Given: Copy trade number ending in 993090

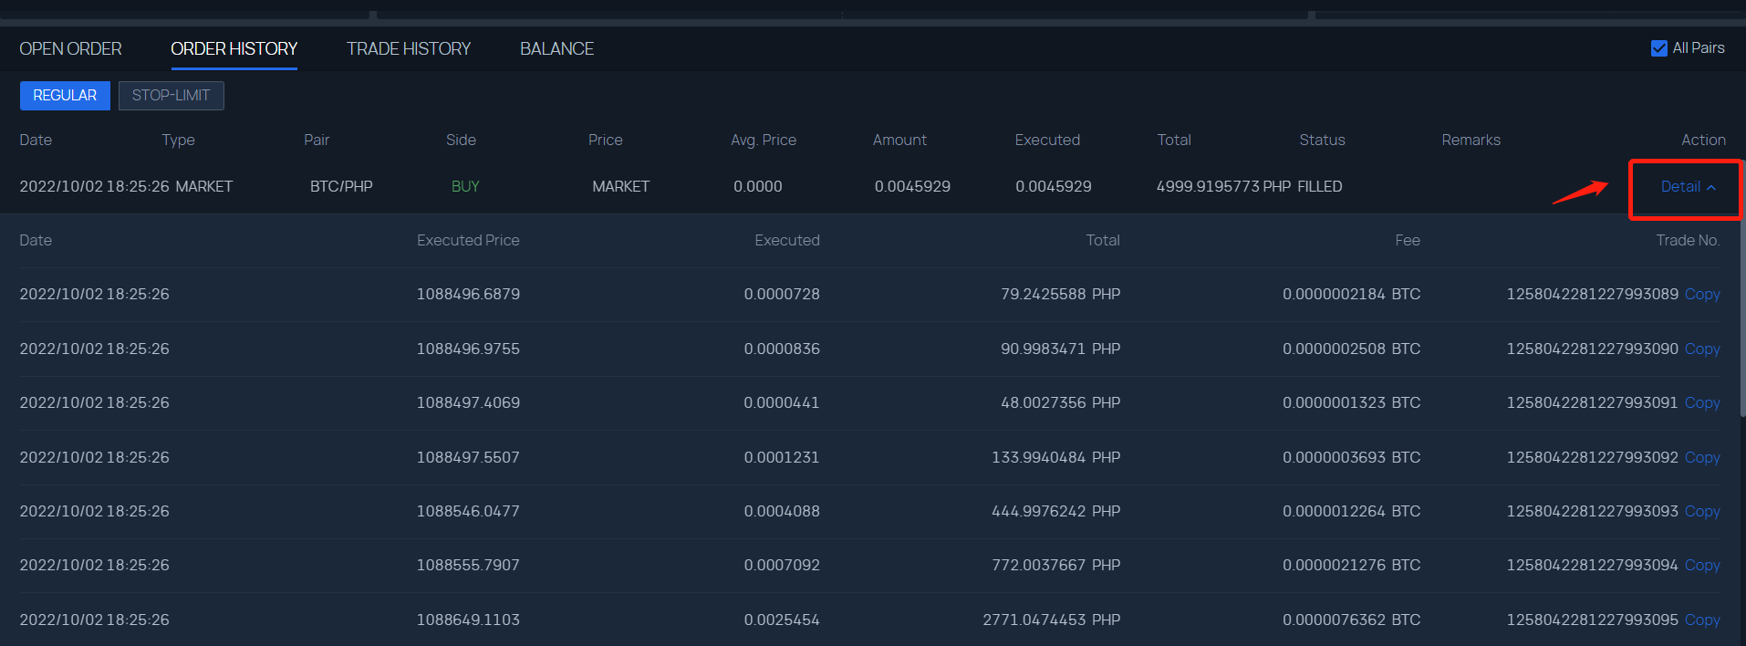Looking at the screenshot, I should click(x=1702, y=349).
